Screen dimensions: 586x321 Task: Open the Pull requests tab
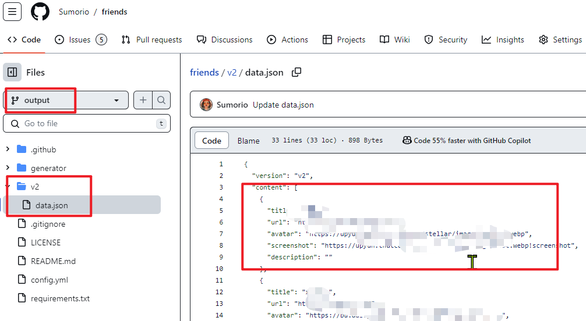(151, 40)
